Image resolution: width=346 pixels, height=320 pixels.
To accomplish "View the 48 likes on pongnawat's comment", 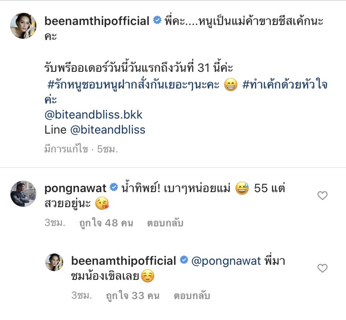I will tap(106, 223).
